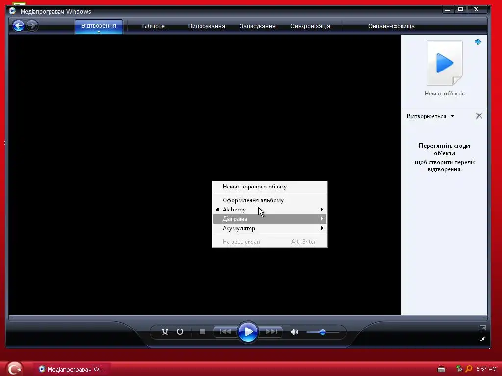Open the Записування tab

tap(257, 26)
